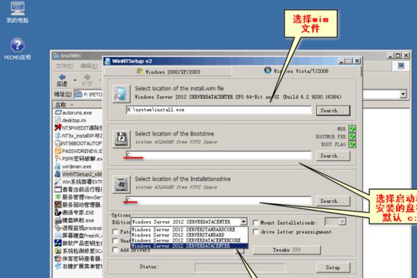Select 服务管理ViewServ file icon
This screenshot has width=417, height=278.
(x=58, y=197)
